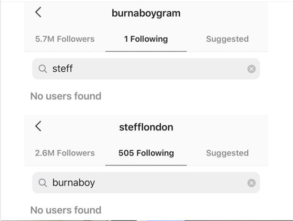Viewport: 293px width, 221px height.
Task: Select the 505 Following tab
Action: [x=146, y=153]
